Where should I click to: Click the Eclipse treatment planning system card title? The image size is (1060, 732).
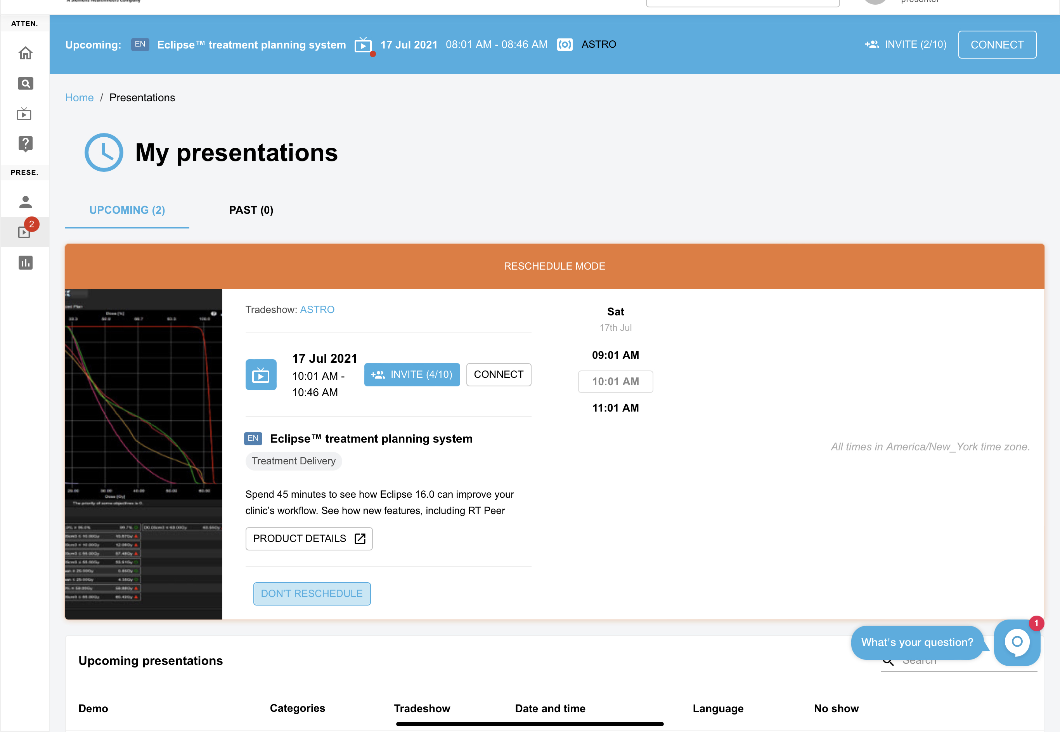click(371, 438)
